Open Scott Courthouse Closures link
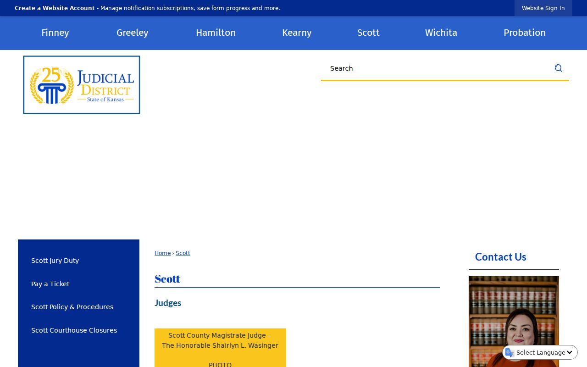This screenshot has width=587, height=367. coord(74,330)
